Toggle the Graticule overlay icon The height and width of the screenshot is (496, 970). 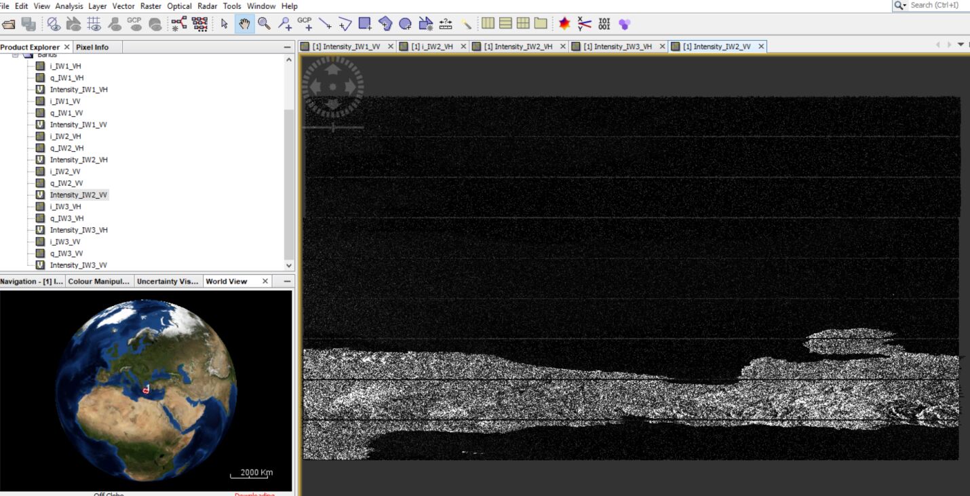coord(94,24)
